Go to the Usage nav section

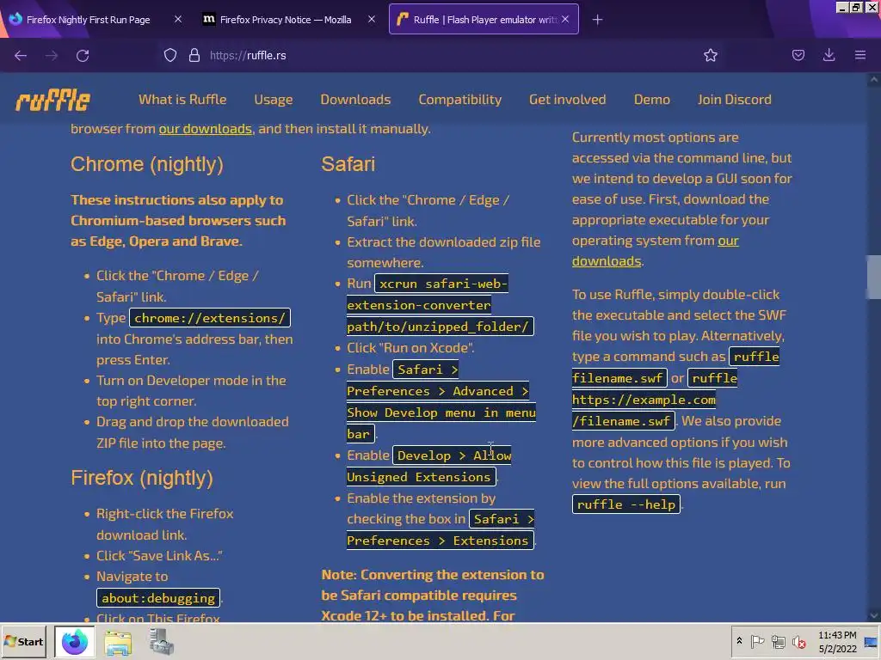(273, 100)
